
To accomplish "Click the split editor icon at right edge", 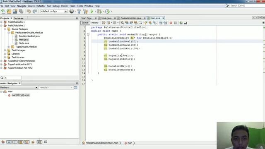I will coord(263,23).
